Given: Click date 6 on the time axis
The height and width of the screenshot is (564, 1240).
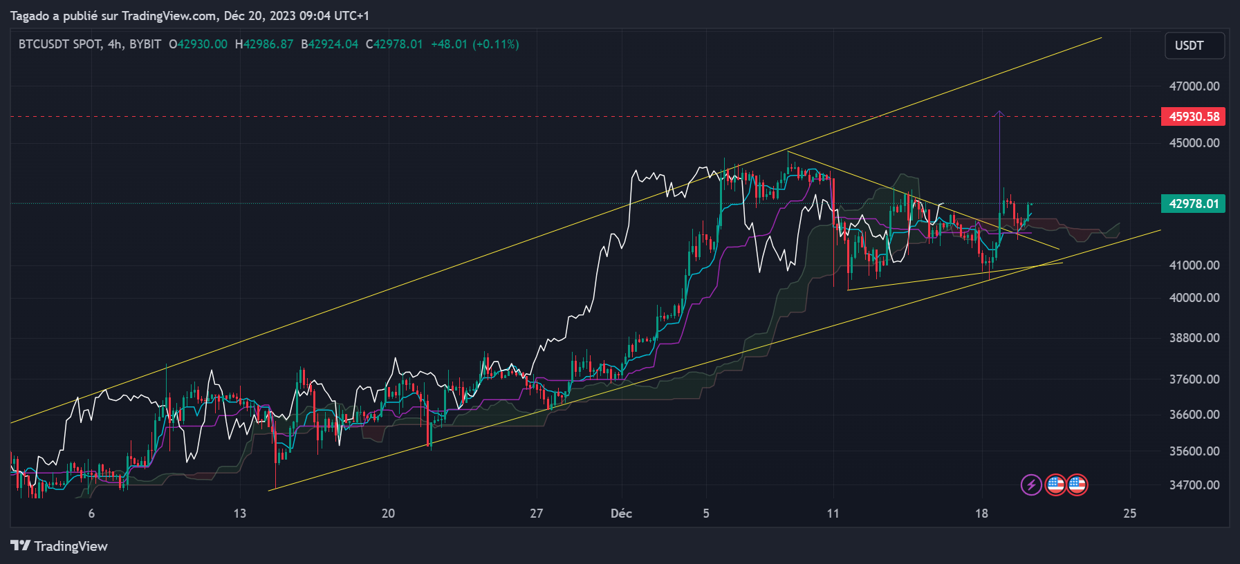Looking at the screenshot, I should point(91,514).
